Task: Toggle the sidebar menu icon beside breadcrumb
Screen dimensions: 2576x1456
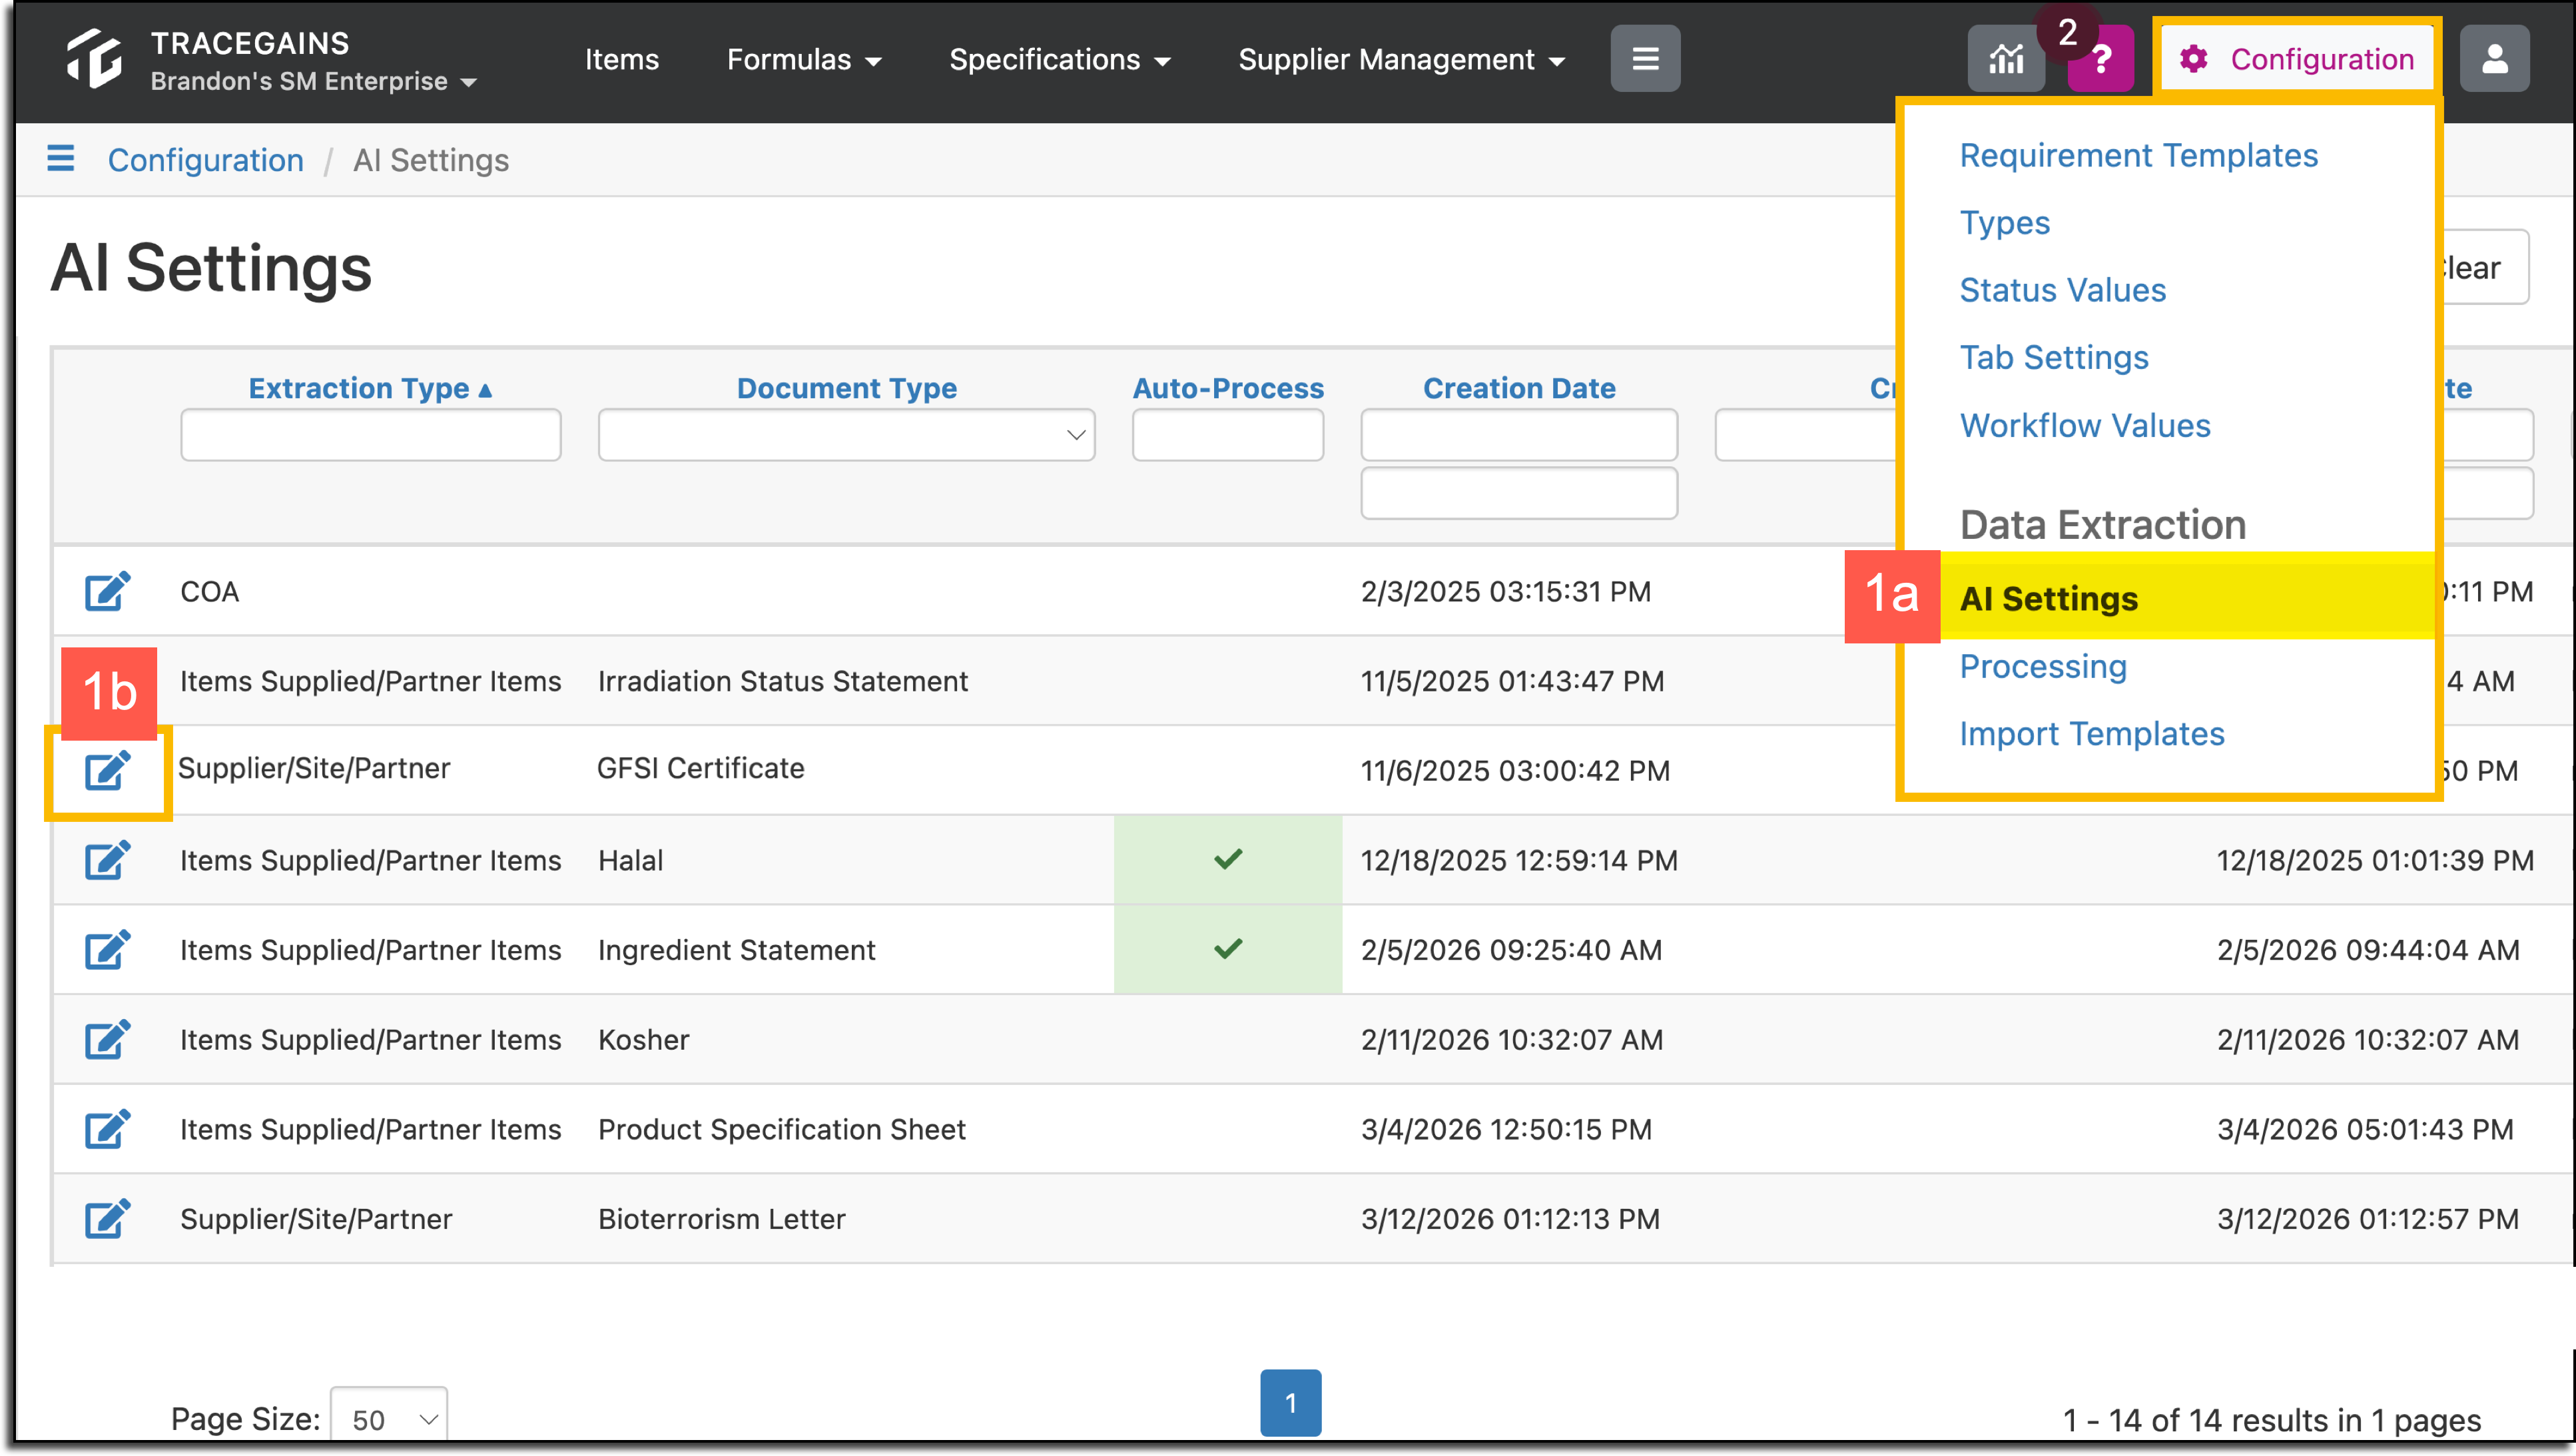Action: 61,158
